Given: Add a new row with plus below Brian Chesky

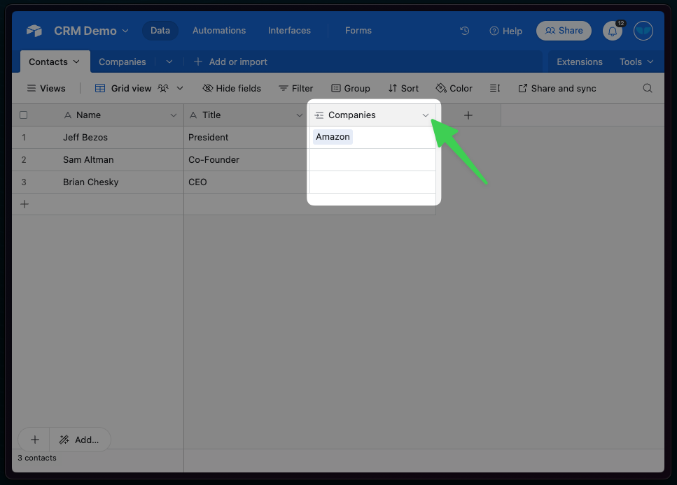Looking at the screenshot, I should (x=25, y=204).
